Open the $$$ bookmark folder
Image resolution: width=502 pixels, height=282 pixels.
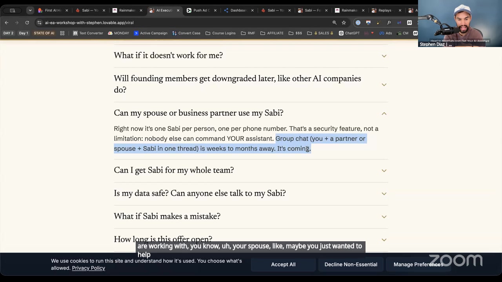[295, 33]
